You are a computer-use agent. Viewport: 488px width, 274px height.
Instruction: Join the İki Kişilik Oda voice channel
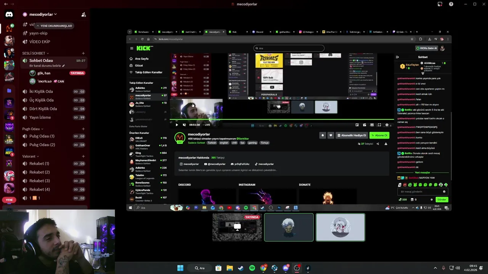pyautogui.click(x=53, y=91)
